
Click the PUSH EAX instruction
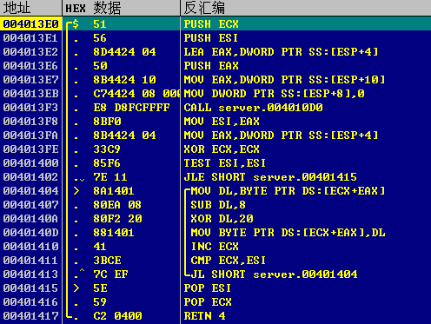point(211,66)
